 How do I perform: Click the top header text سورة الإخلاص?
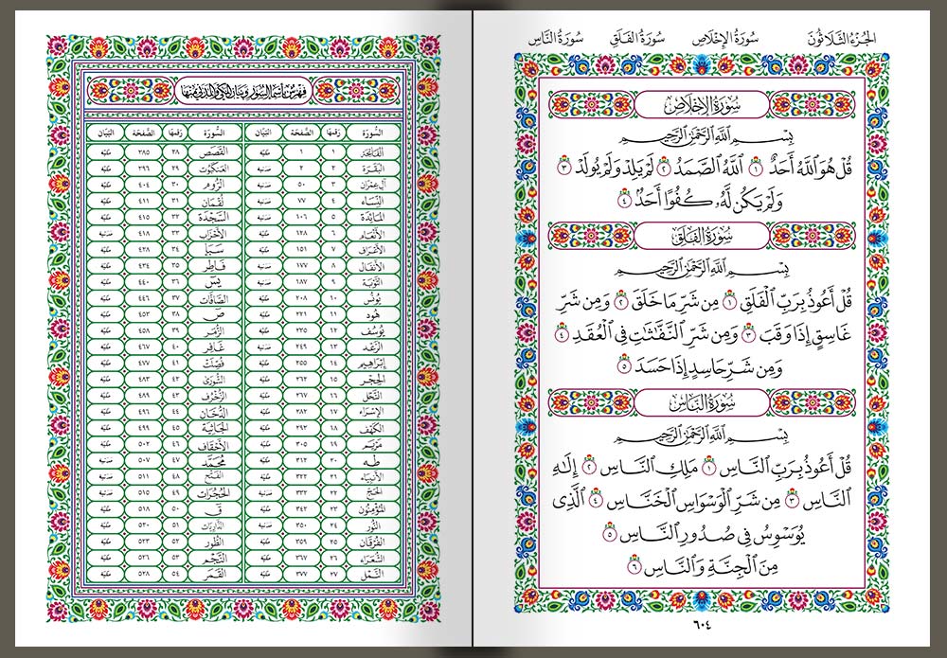click(x=724, y=38)
